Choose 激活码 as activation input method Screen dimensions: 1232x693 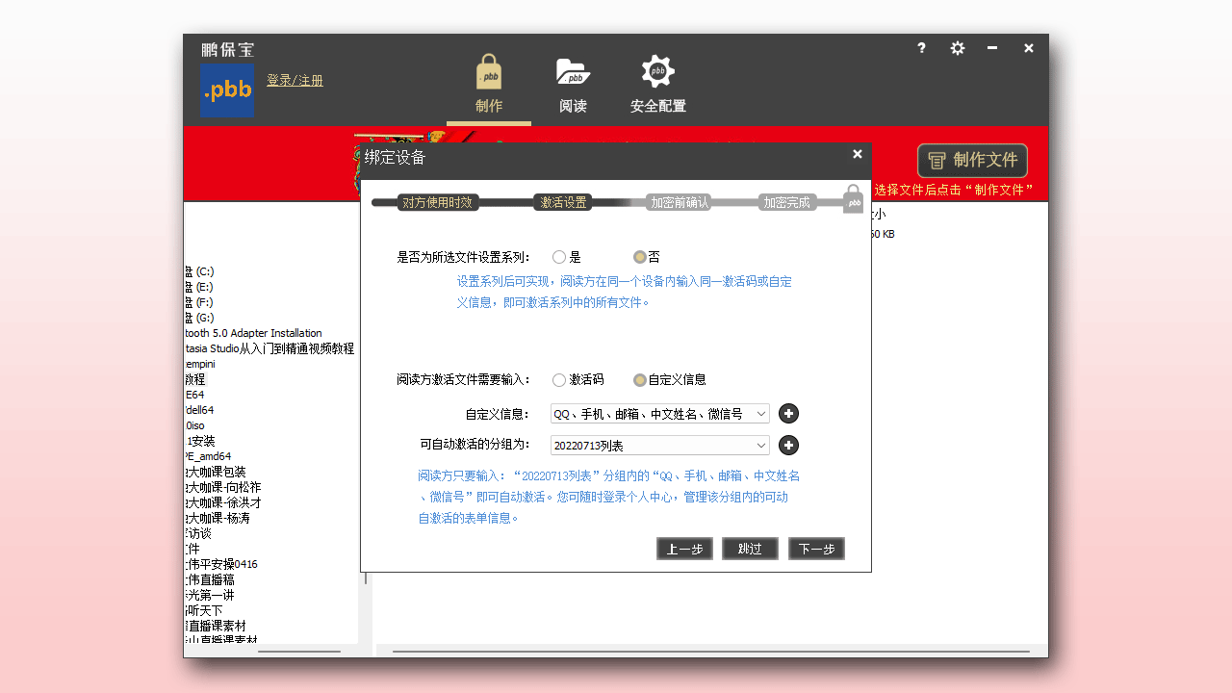(x=559, y=379)
